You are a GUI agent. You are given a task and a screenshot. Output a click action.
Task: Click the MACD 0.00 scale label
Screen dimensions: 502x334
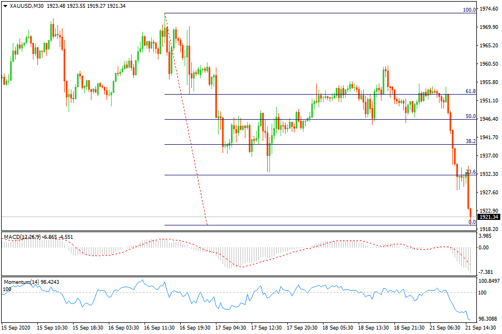(485, 247)
